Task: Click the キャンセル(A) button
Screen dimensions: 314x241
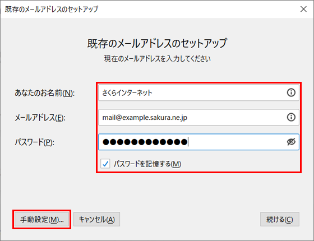Action: click(96, 219)
